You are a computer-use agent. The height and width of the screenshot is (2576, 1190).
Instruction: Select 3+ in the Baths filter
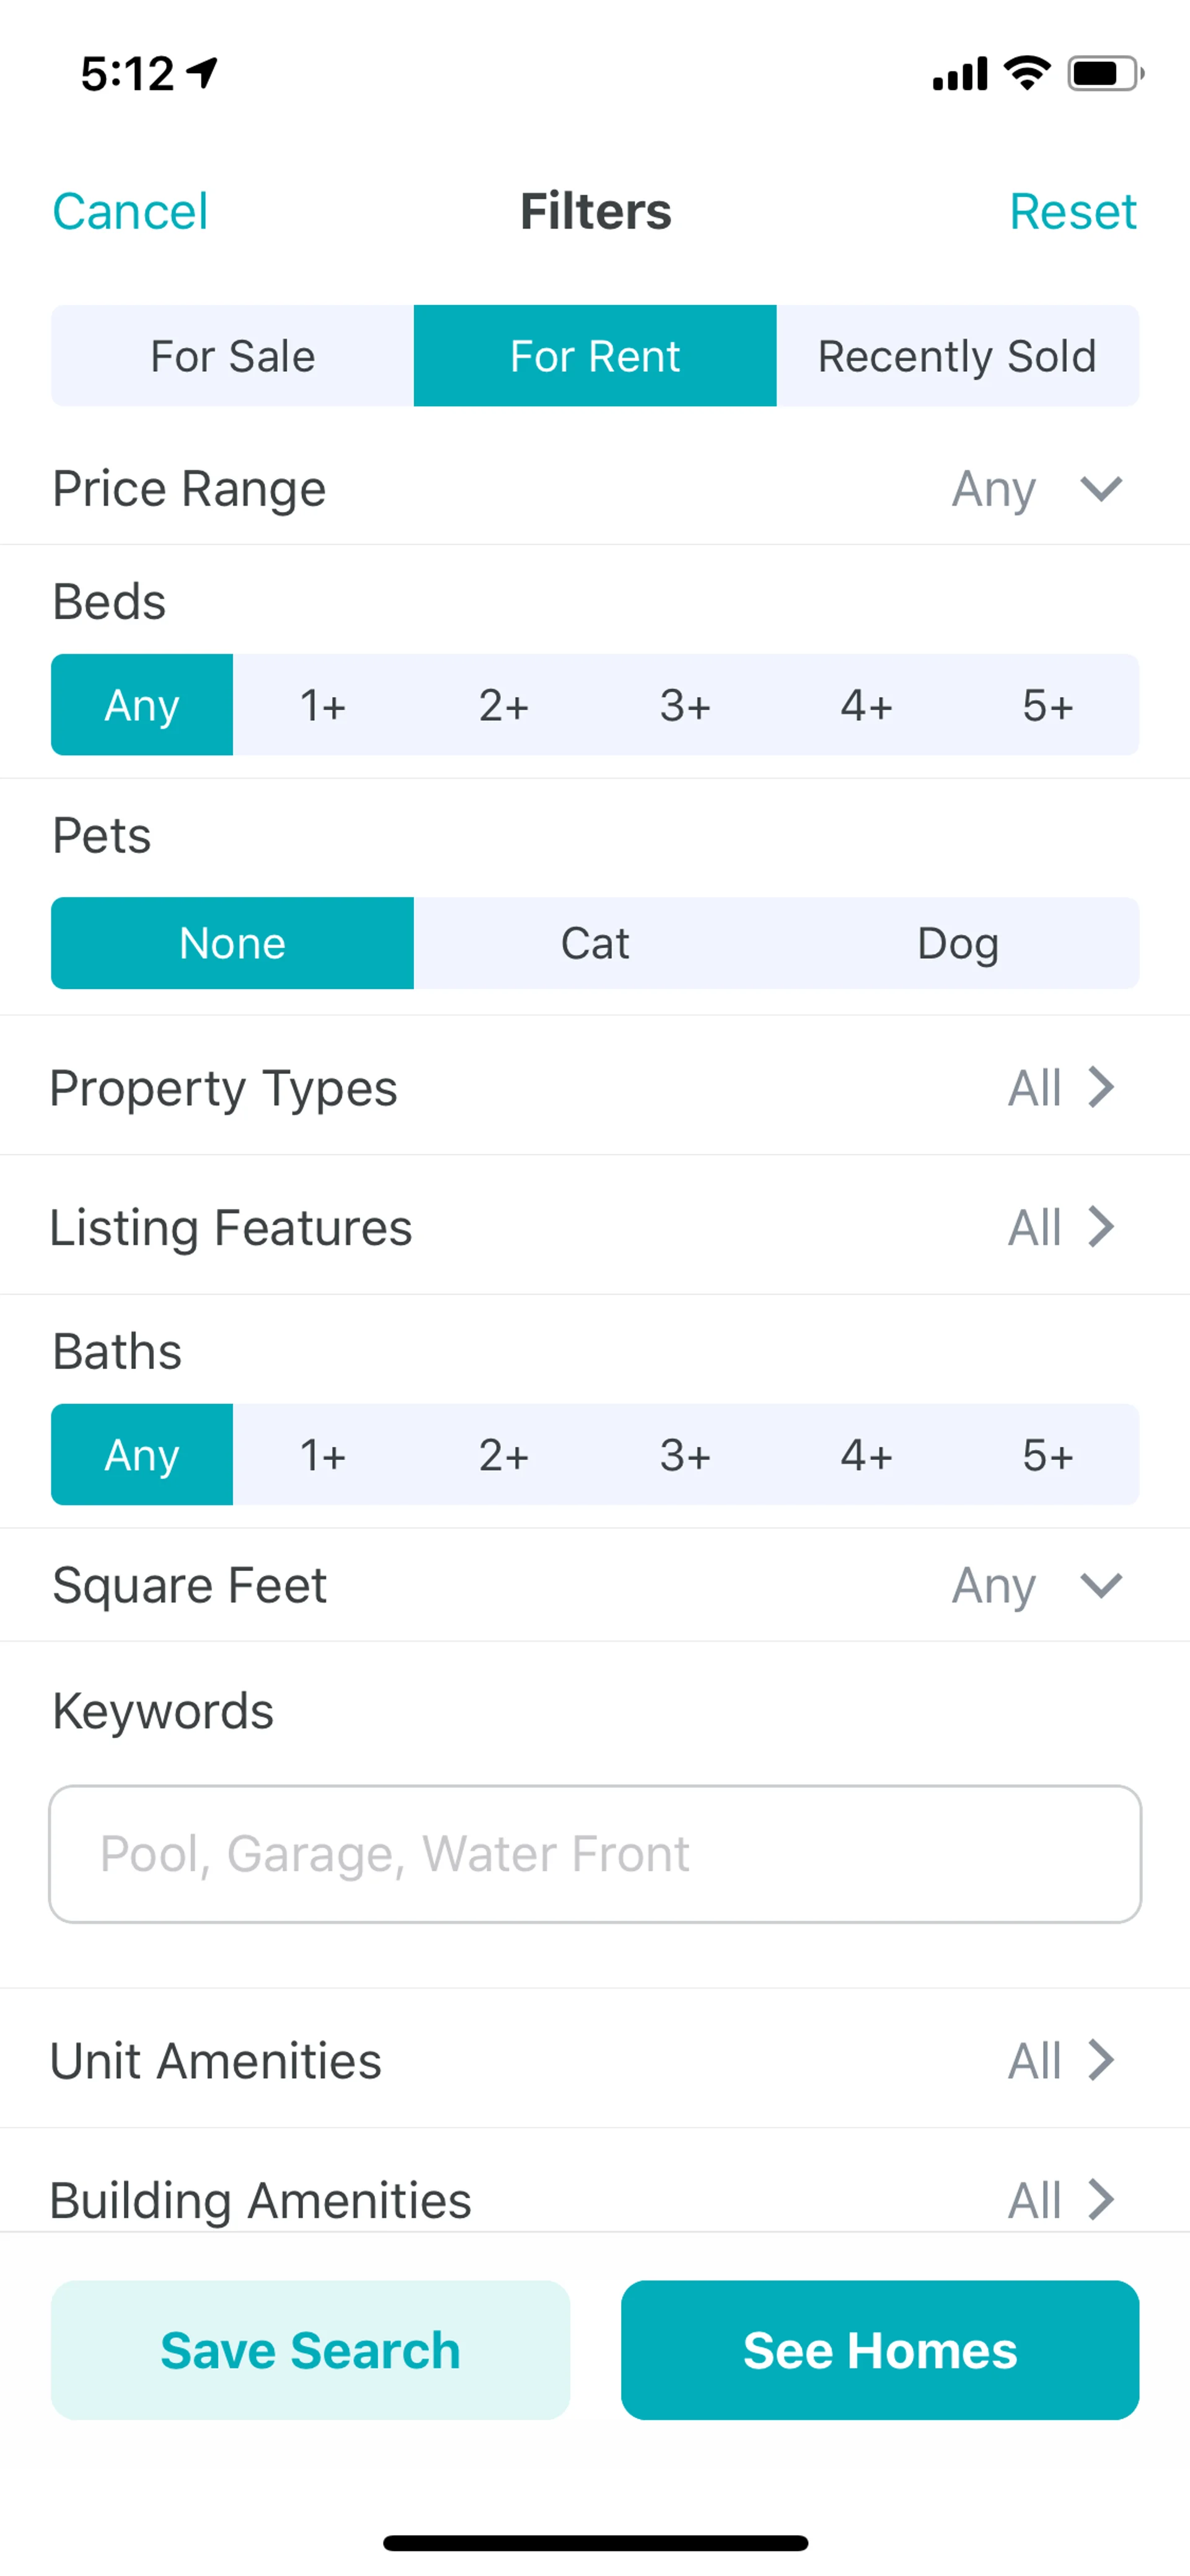coord(685,1455)
